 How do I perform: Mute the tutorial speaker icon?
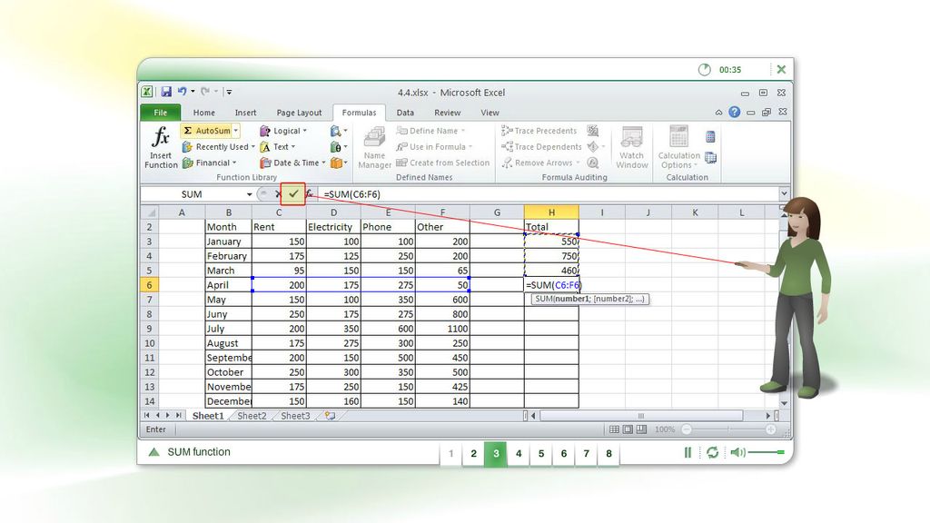737,452
